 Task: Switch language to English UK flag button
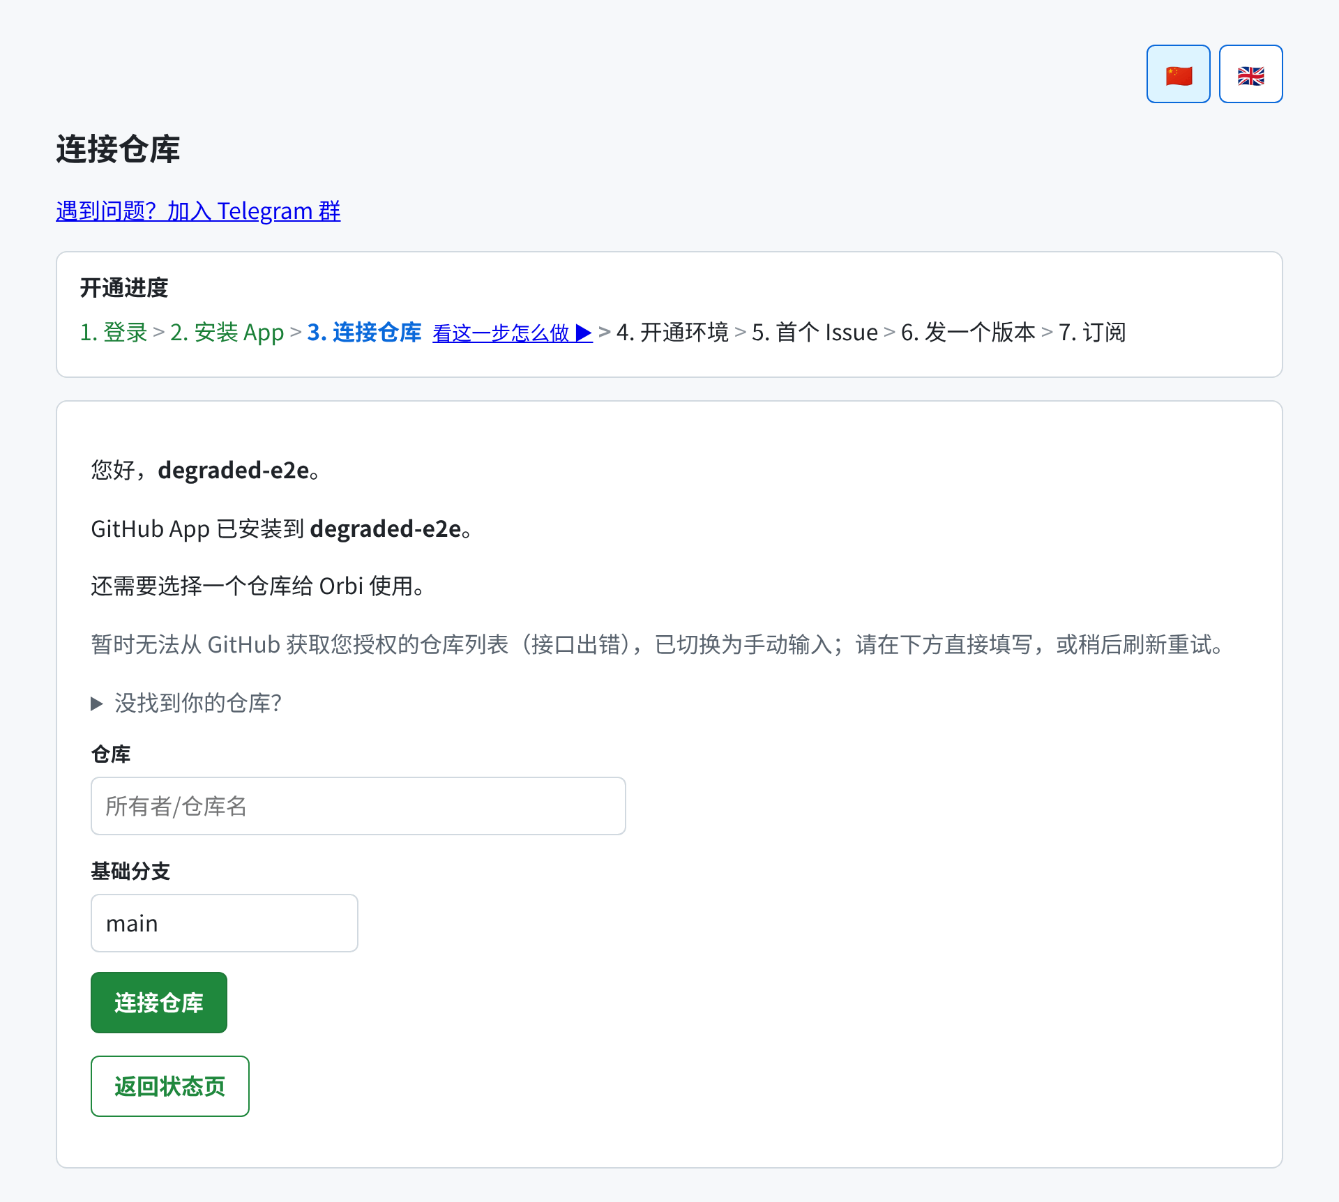click(x=1250, y=74)
